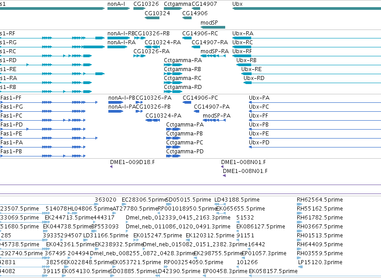The height and width of the screenshot is (278, 381).
Task: Click the Ubx-RC transcript label
Action: tap(243, 42)
